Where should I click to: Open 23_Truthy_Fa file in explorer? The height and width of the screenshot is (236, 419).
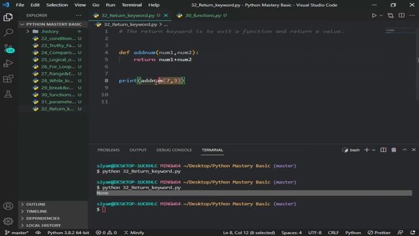(x=54, y=46)
